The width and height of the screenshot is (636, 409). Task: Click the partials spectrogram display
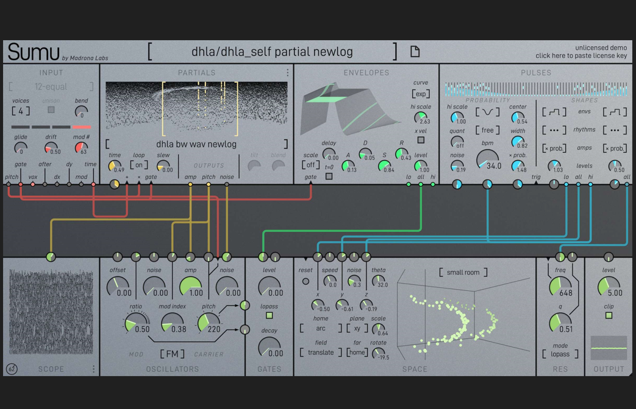(197, 108)
